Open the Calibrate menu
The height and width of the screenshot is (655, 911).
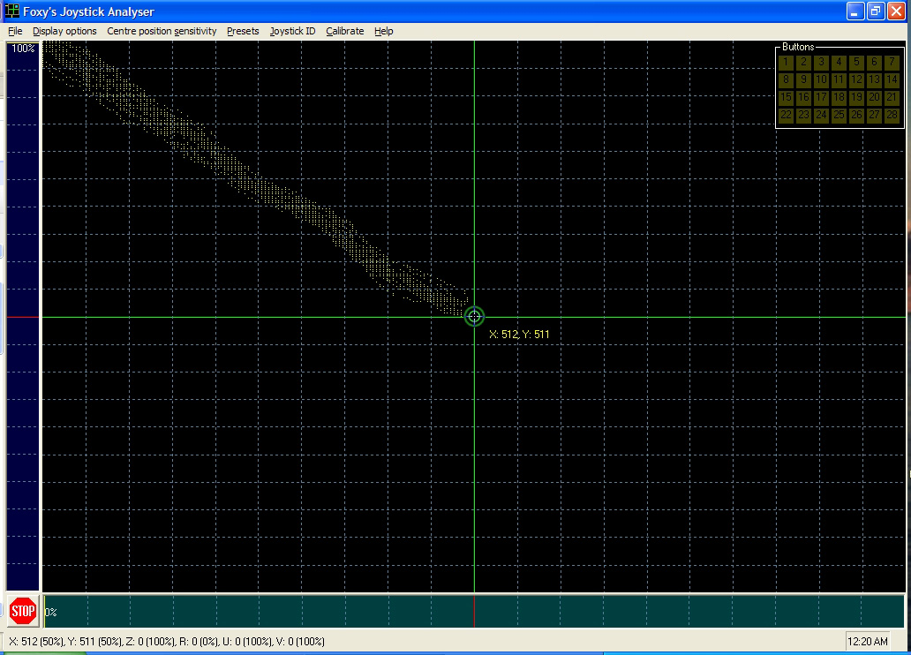(344, 31)
